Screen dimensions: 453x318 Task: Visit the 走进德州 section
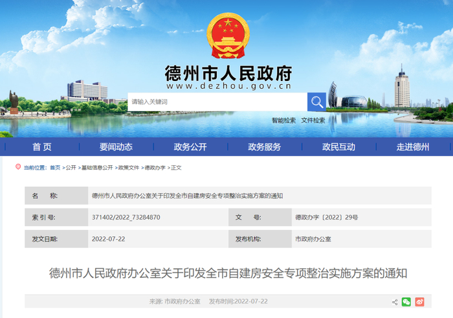pos(413,147)
